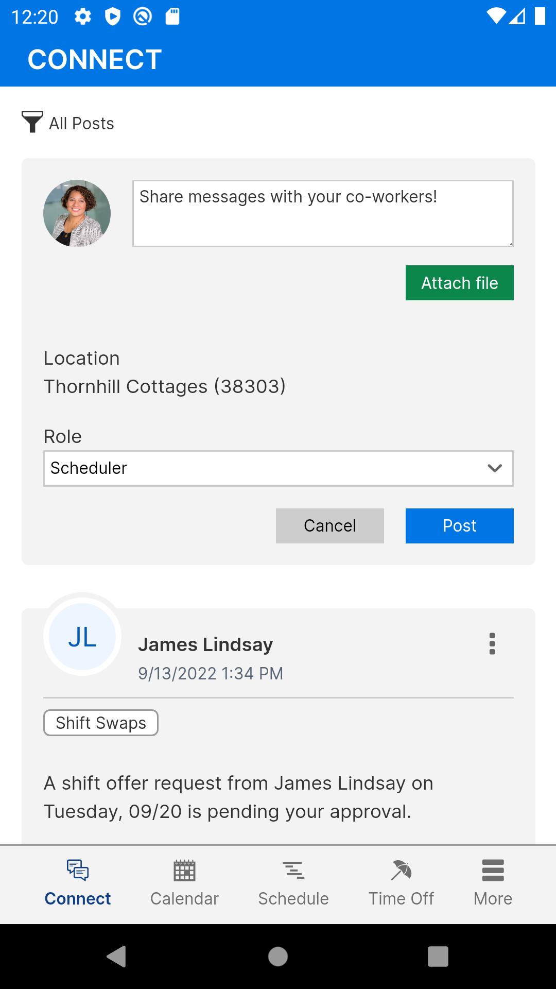Screen dimensions: 556x989
Task: Open the More hamburger menu icon
Action: point(493,870)
